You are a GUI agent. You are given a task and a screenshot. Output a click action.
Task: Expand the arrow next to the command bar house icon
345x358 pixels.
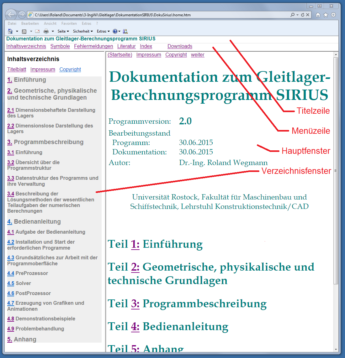tap(17, 31)
